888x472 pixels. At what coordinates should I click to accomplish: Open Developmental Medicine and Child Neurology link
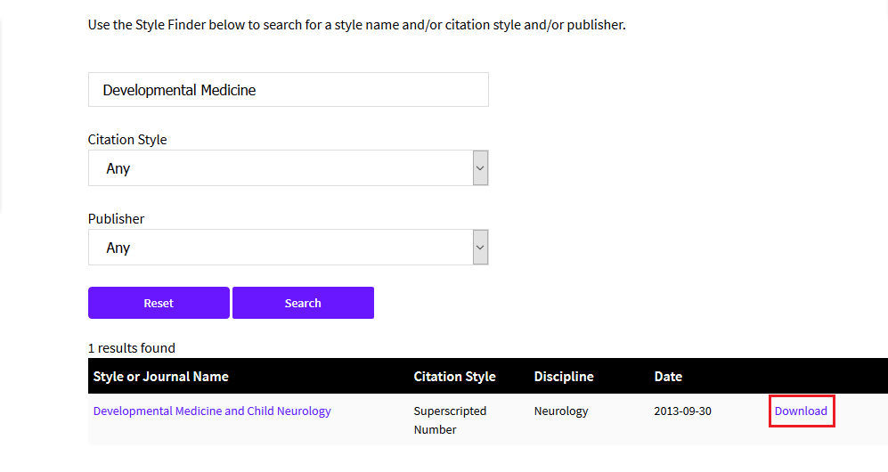coord(212,411)
